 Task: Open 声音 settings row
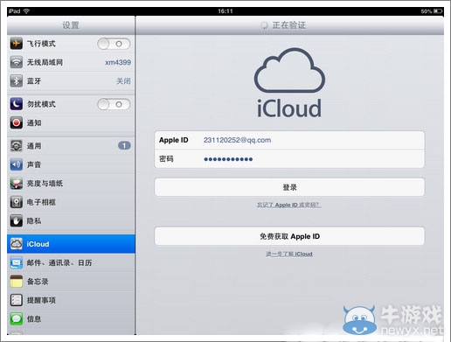click(71, 164)
